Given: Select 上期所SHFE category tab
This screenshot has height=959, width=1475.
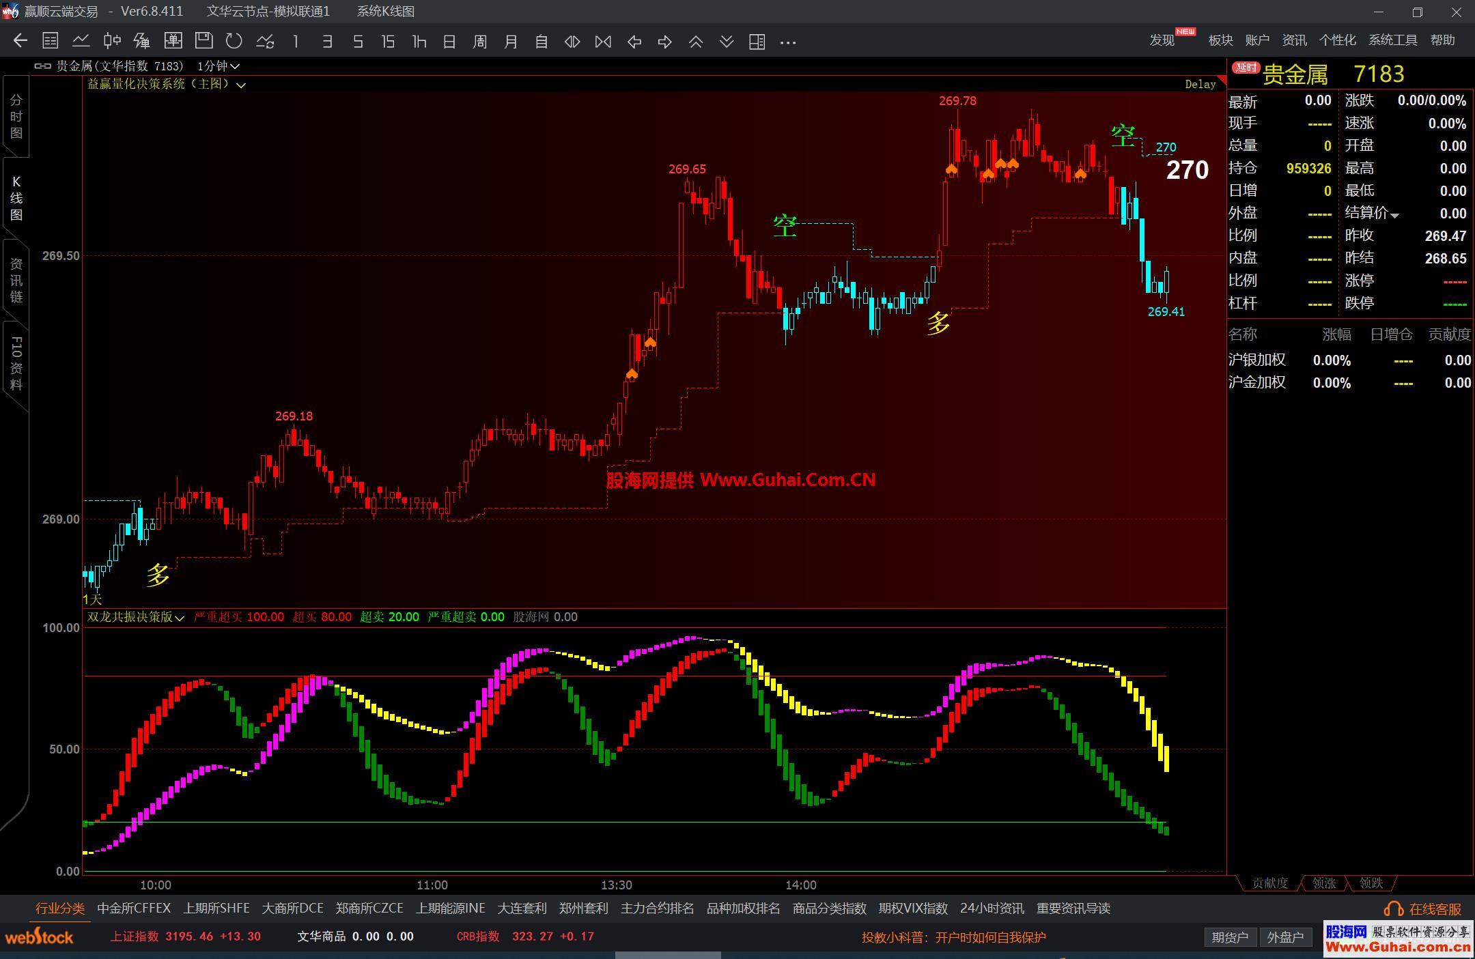Looking at the screenshot, I should 216,908.
